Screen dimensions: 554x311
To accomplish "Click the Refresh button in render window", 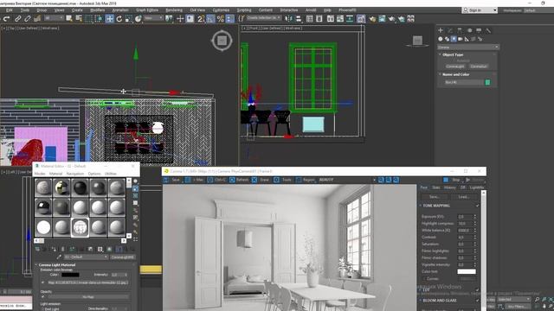I will 239,180.
